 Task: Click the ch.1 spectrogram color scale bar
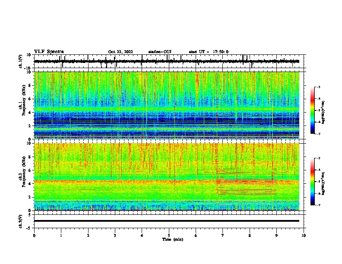[x=312, y=110]
